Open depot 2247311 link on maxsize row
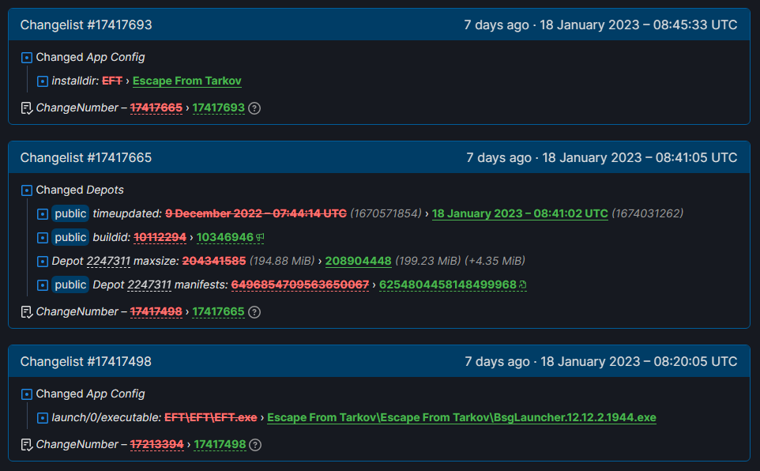The height and width of the screenshot is (471, 760). (x=108, y=261)
